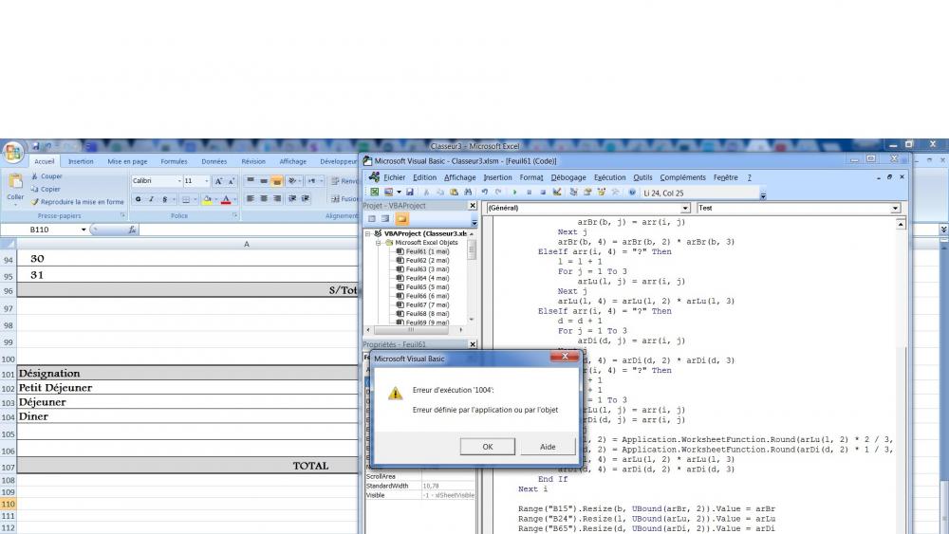Image resolution: width=949 pixels, height=534 pixels.
Task: Click the red font color swatch
Action: (226, 199)
